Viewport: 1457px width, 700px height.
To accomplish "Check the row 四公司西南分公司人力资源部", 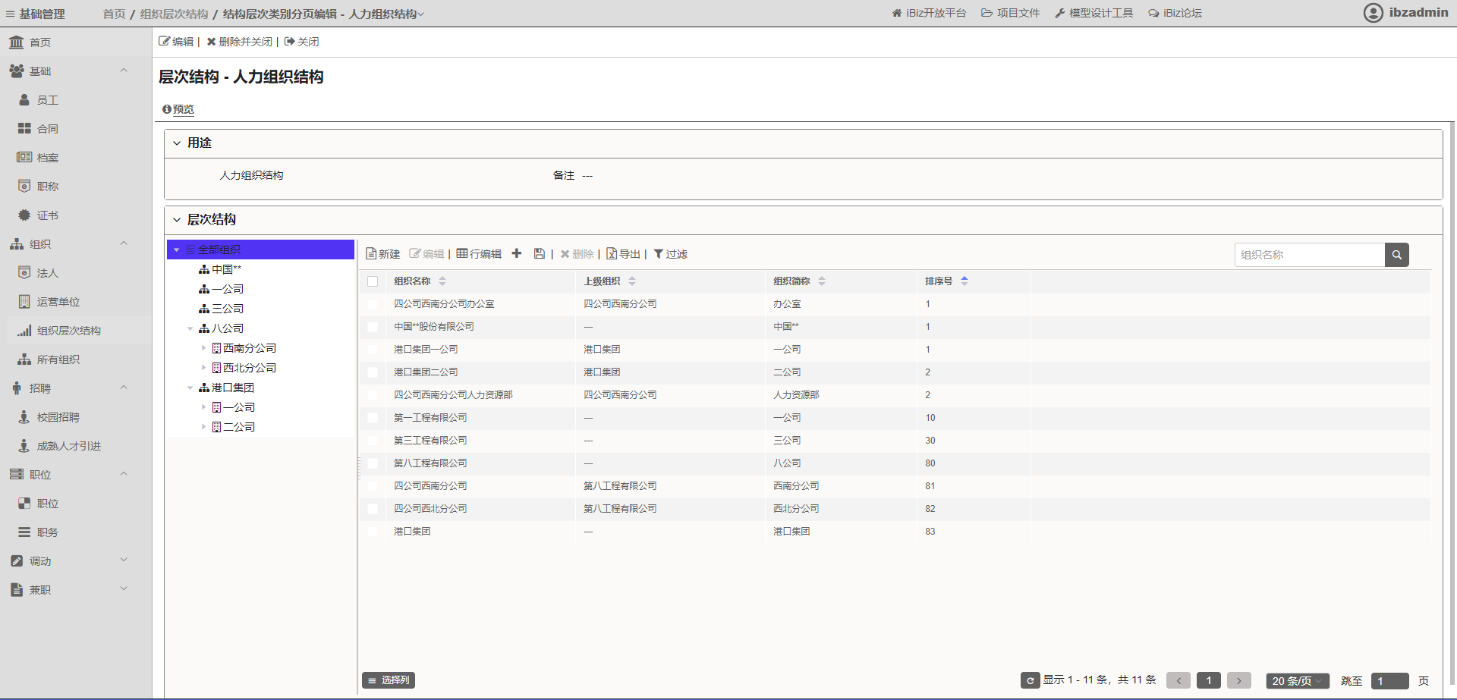I will coord(373,395).
